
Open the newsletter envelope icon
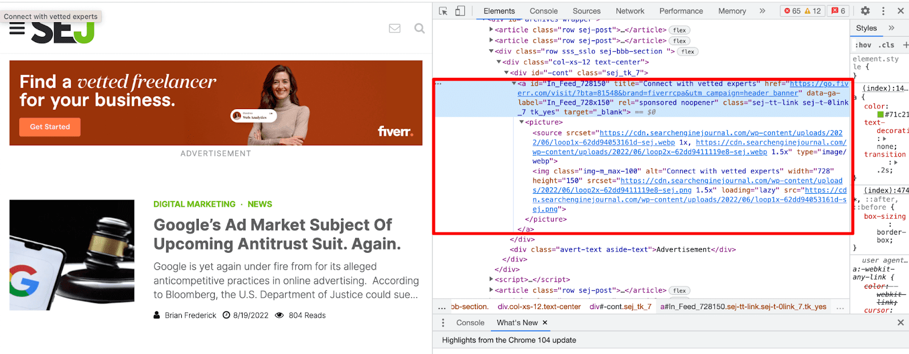[395, 28]
